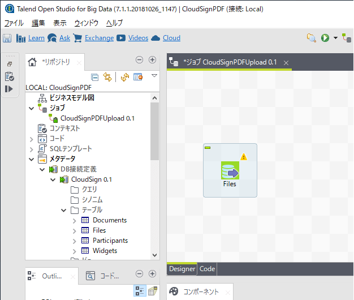Image resolution: width=354 pixels, height=300 pixels.
Task: Collapse the ジョブ tree node
Action: pyautogui.click(x=32, y=109)
